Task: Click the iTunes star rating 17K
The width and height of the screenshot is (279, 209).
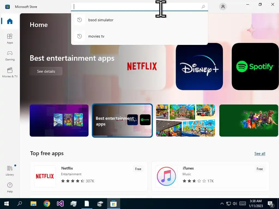Action: (x=198, y=181)
